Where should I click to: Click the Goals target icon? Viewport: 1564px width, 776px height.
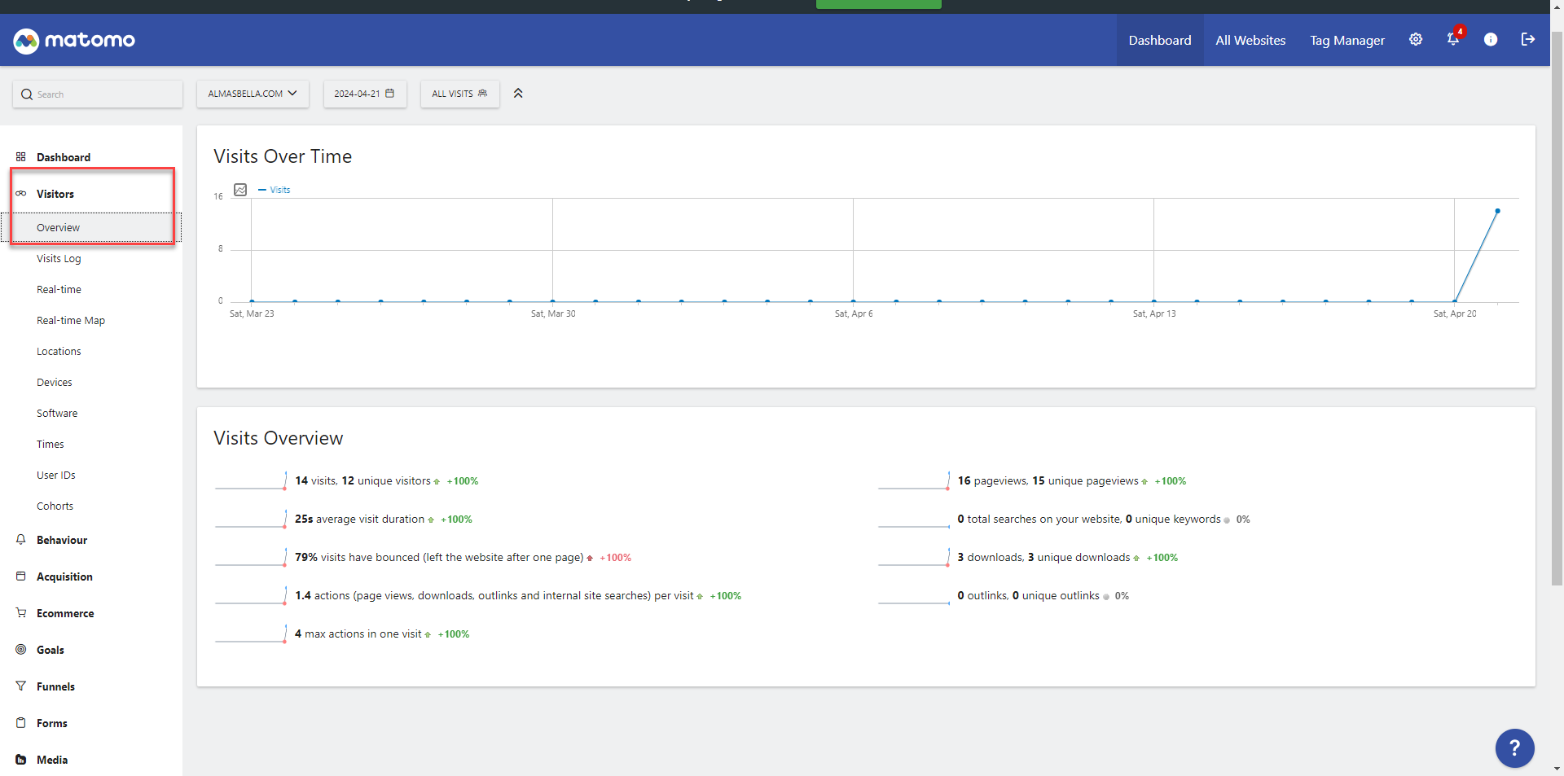(x=21, y=649)
